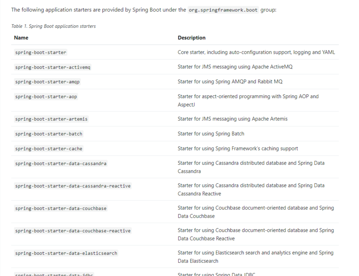Select the spring-boot-starter-activemq cell

click(53, 67)
